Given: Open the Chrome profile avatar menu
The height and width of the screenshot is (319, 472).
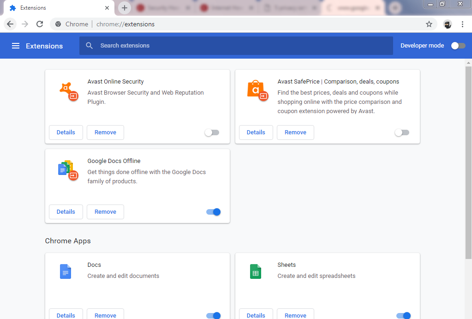Looking at the screenshot, I should (447, 24).
